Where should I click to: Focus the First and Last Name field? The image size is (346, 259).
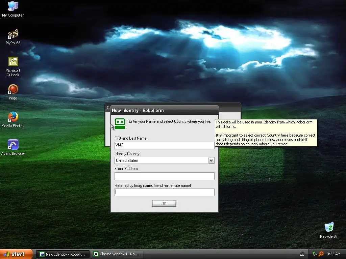coord(165,145)
